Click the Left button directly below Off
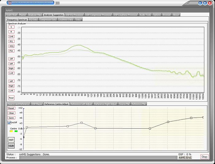 (11, 64)
